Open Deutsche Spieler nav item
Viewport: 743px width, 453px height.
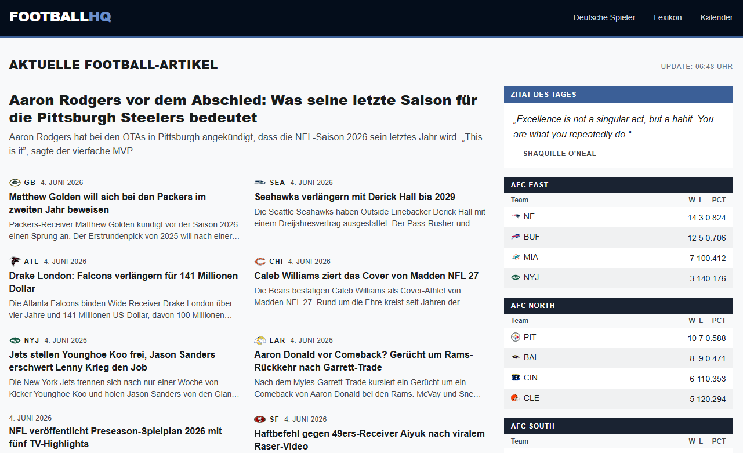coord(604,17)
